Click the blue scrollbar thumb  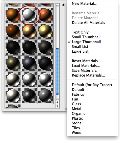57,72
